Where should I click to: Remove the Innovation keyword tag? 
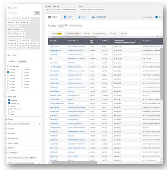(26, 44)
